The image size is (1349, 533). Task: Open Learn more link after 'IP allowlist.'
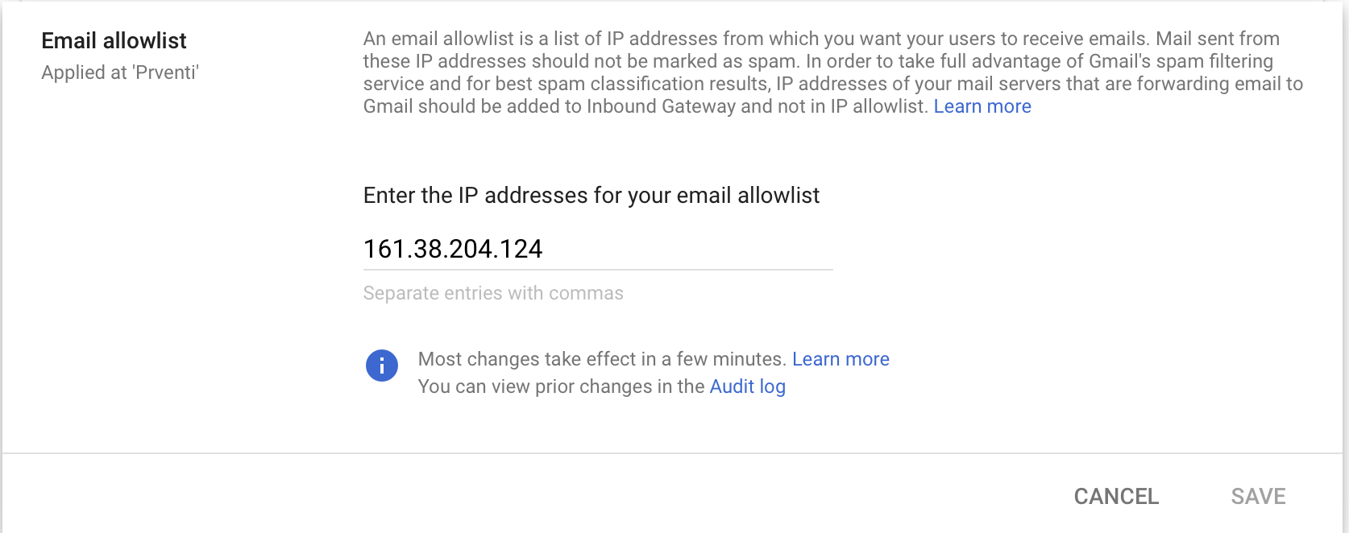coord(982,106)
